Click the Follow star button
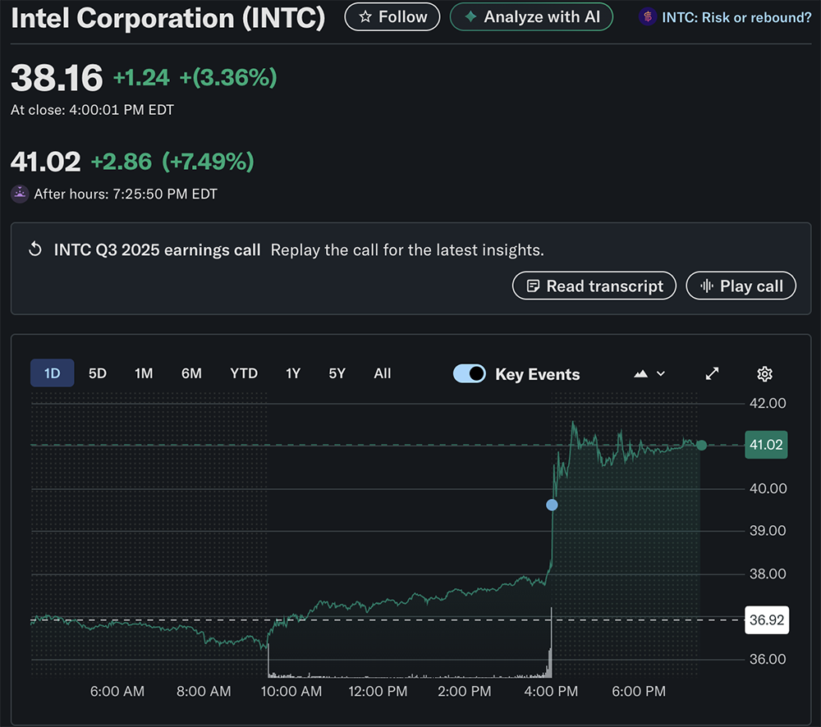 (392, 17)
